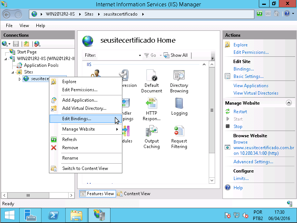Click the View Virtual Directories link
Image resolution: width=297 pixels, height=223 pixels.
click(256, 93)
